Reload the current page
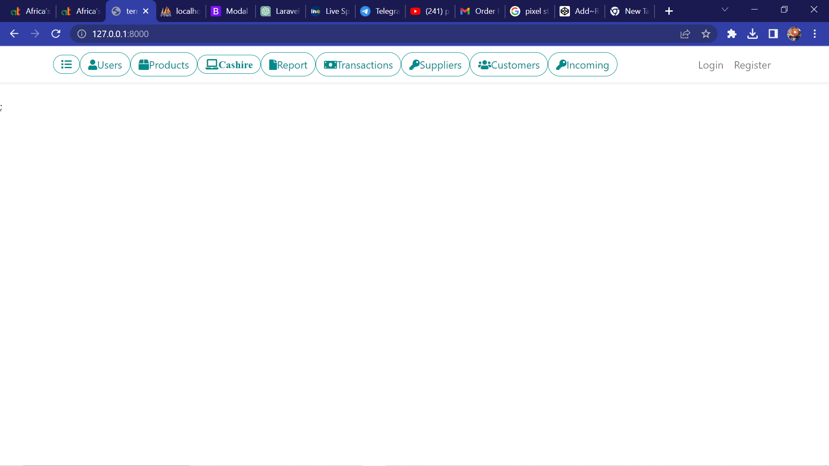Image resolution: width=829 pixels, height=466 pixels. 56,34
